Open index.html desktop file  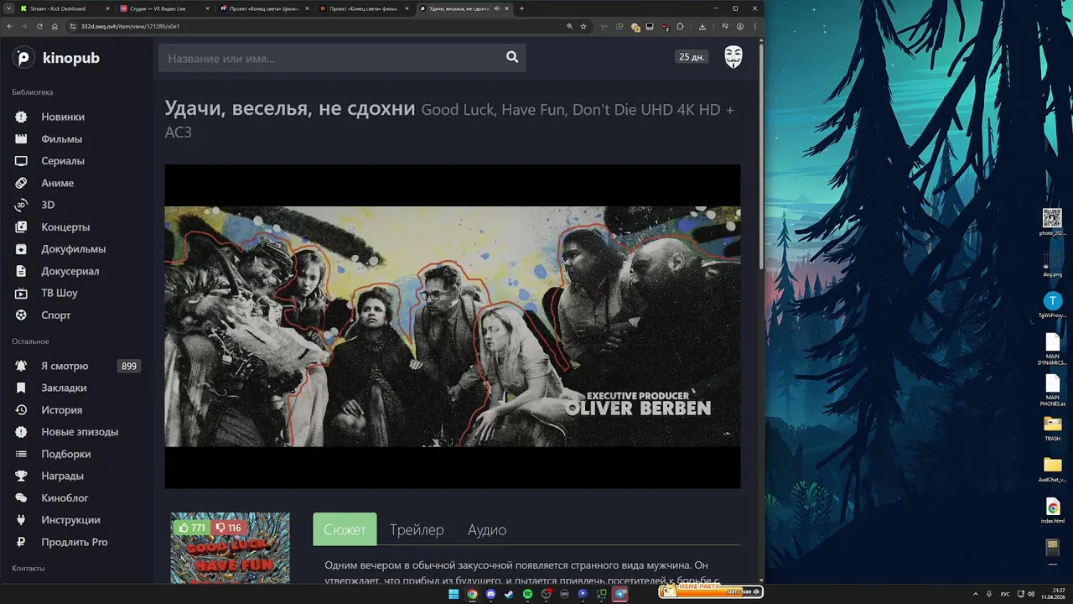[x=1052, y=511]
